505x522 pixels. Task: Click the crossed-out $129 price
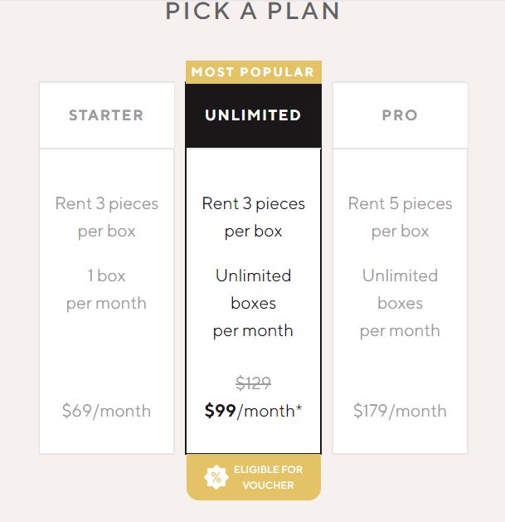253,383
